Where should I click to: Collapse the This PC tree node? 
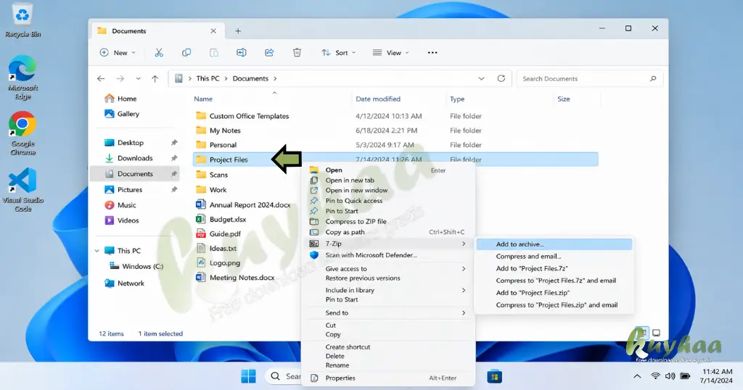pyautogui.click(x=97, y=251)
